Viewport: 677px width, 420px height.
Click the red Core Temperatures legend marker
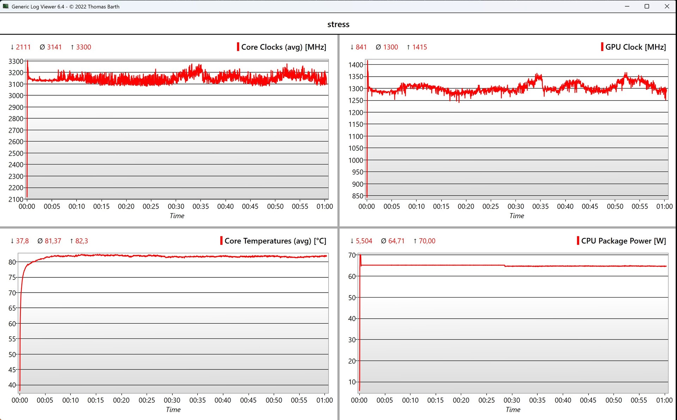221,241
